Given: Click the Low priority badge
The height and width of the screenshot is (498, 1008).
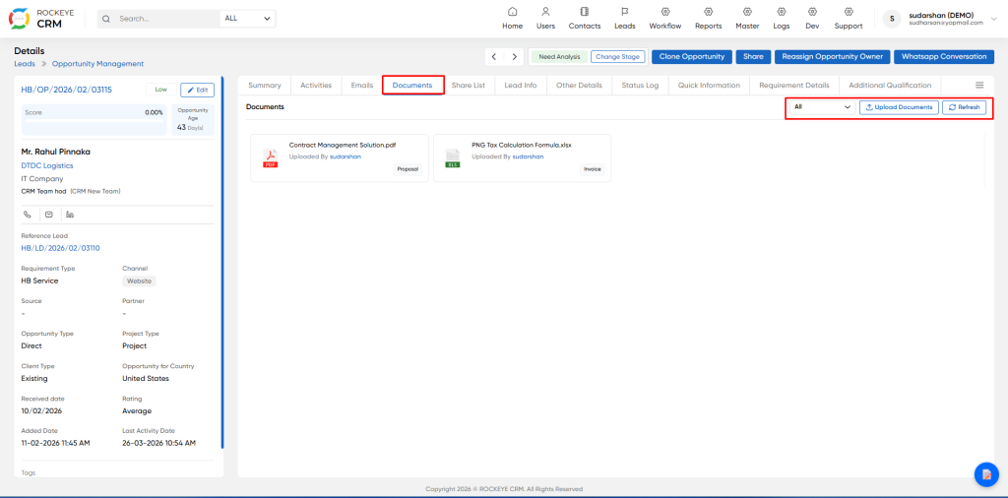Looking at the screenshot, I should 161,90.
